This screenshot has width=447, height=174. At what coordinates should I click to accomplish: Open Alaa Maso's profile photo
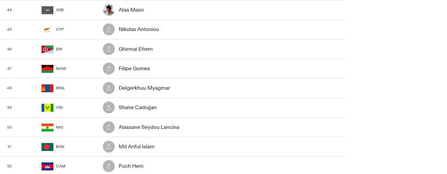pos(109,10)
